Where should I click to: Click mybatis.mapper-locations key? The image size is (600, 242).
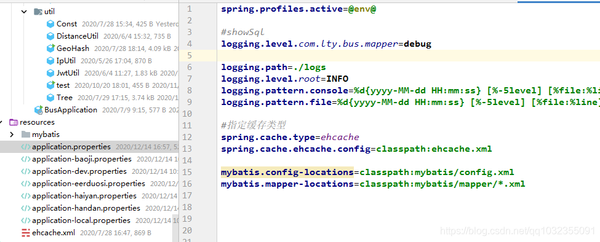287,184
